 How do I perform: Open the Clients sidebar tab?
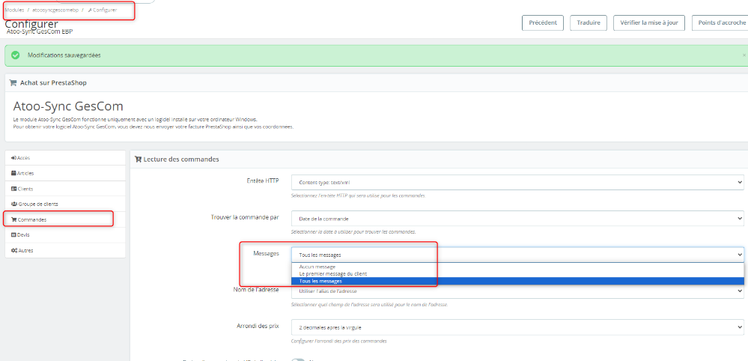(65, 189)
